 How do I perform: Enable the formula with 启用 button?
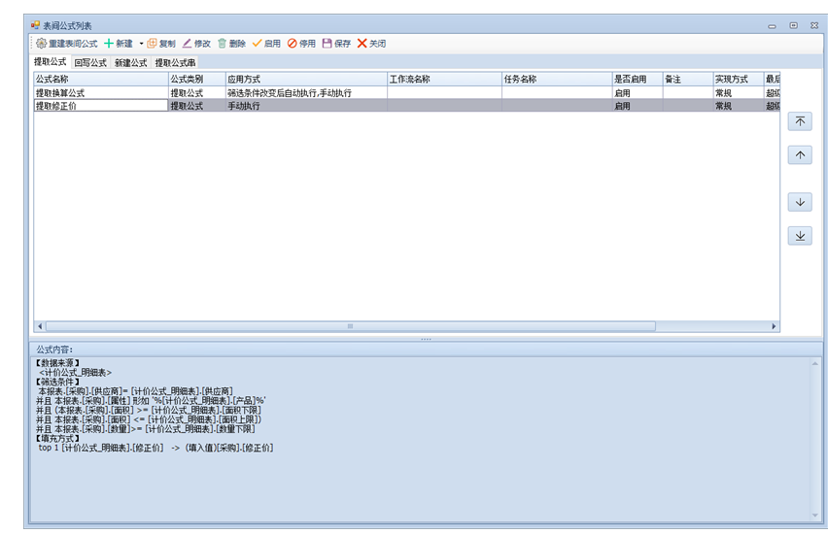[x=266, y=44]
